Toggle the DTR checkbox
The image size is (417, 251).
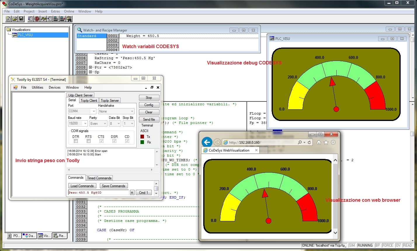[76, 141]
